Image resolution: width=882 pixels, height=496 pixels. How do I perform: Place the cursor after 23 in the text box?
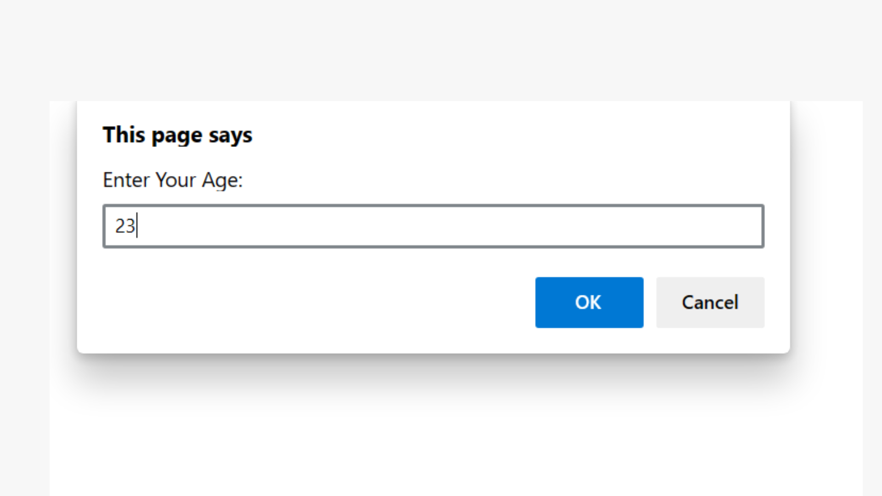[137, 226]
